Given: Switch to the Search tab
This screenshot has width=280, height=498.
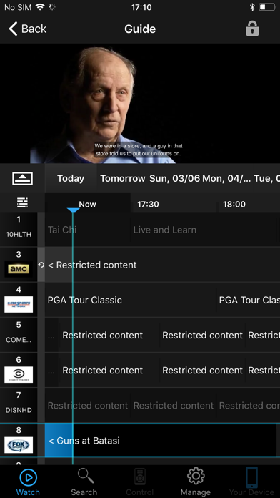Looking at the screenshot, I should [x=84, y=482].
